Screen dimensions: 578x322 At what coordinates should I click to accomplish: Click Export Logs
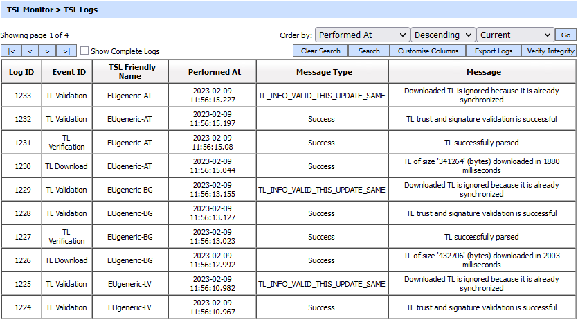pyautogui.click(x=494, y=51)
